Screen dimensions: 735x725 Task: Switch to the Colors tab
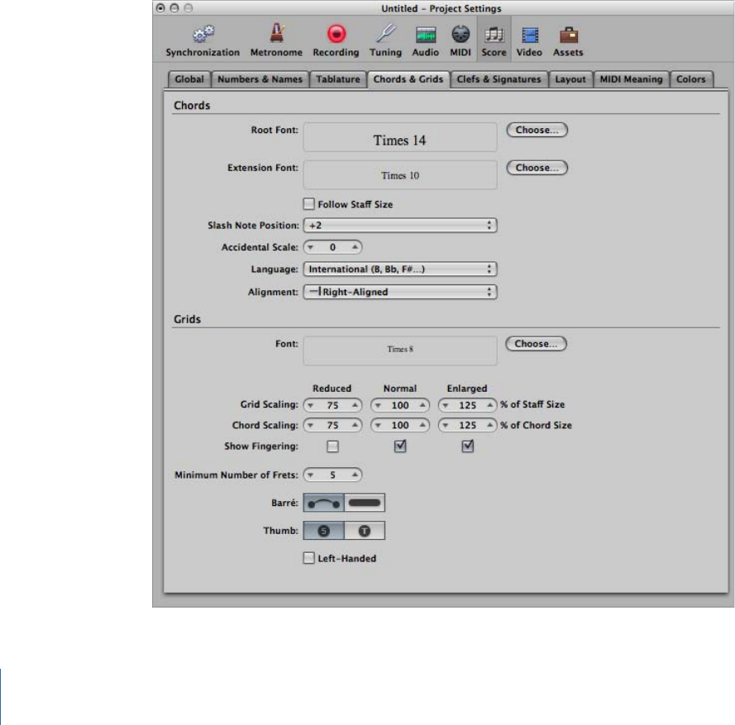691,79
